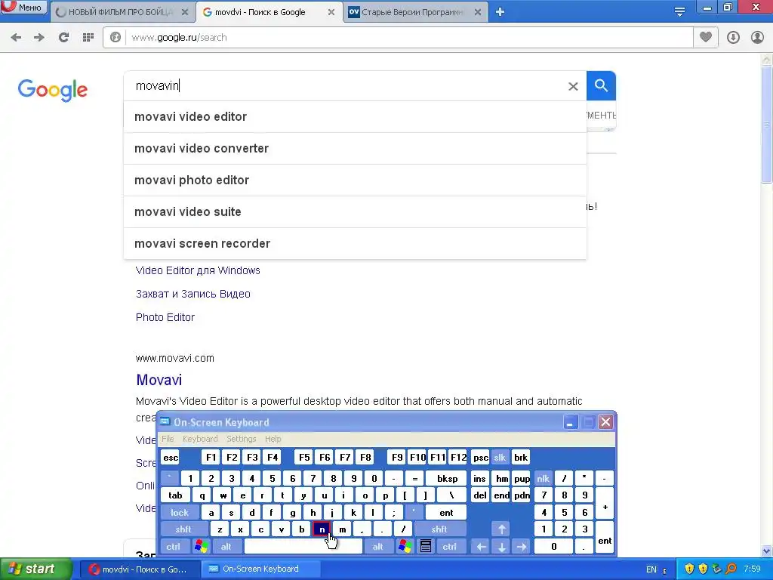Open Help menu in On-Screen Keyboard
773x580 pixels.
click(x=273, y=439)
